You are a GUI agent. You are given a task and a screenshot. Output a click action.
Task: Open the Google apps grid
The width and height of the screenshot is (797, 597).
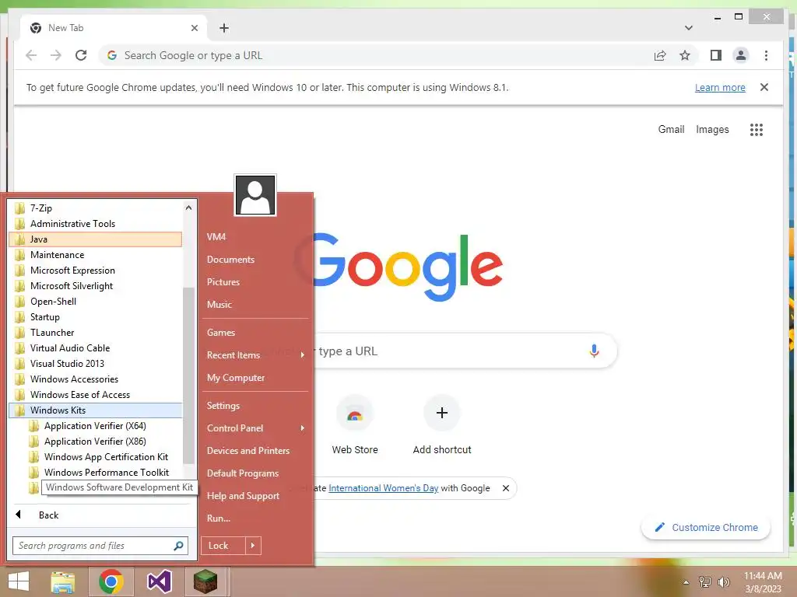(x=757, y=130)
